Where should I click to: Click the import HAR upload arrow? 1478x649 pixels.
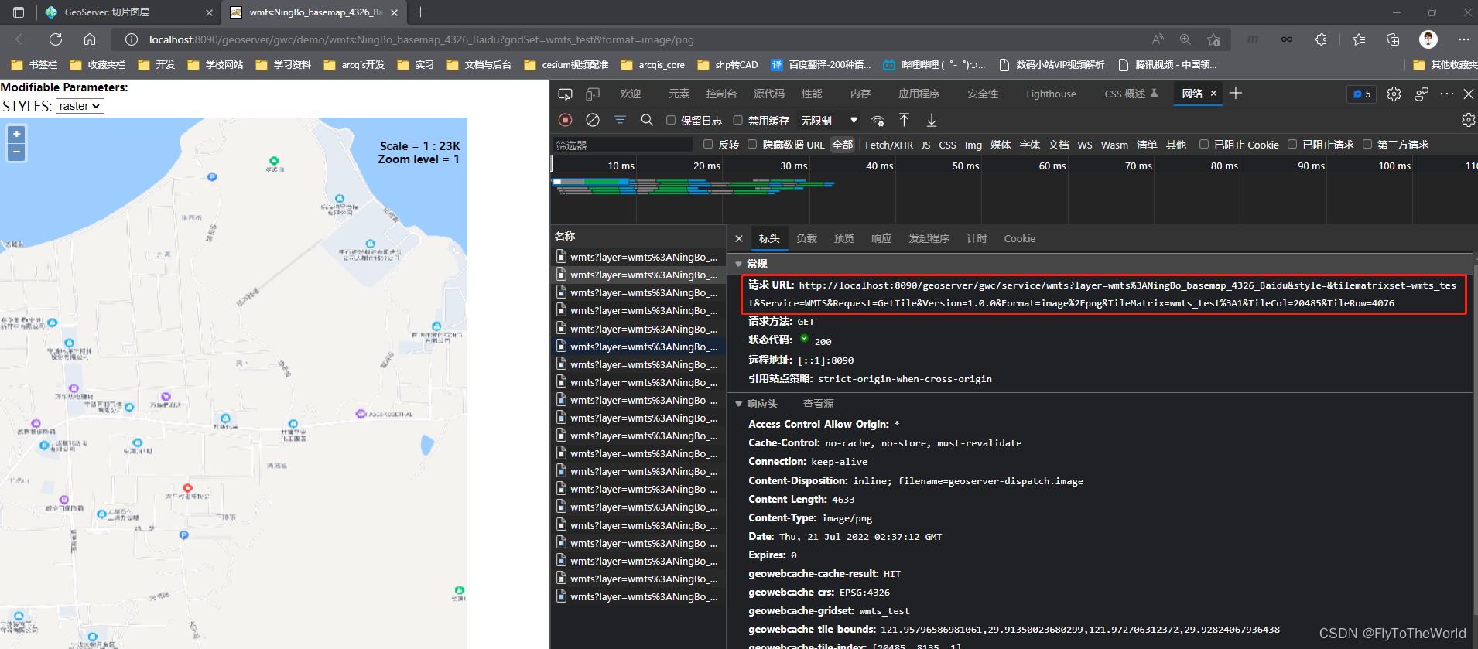pos(904,120)
